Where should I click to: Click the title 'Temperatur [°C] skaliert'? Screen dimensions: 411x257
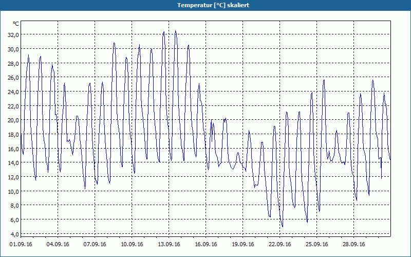(x=213, y=5)
